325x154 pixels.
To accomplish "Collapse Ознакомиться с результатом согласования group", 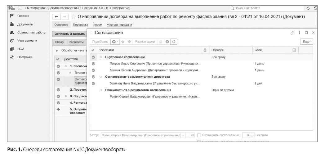I will [x=101, y=90].
